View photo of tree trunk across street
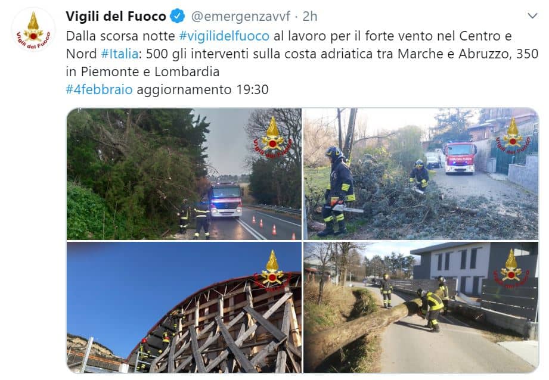Image resolution: width=549 pixels, height=380 pixels. [420, 307]
